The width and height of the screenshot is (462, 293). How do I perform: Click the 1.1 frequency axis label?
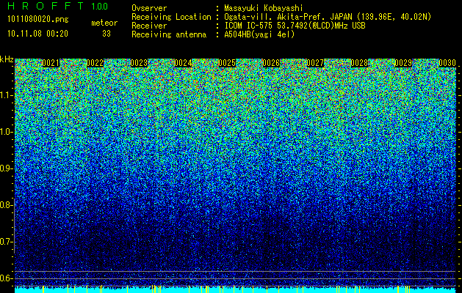[x=6, y=95]
